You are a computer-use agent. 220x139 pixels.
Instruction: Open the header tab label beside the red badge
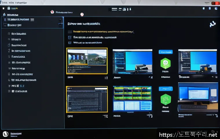pos(64,12)
